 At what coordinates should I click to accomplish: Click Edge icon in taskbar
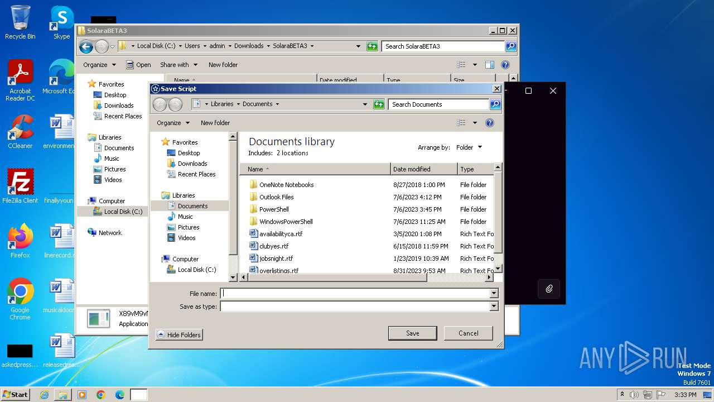coord(120,395)
